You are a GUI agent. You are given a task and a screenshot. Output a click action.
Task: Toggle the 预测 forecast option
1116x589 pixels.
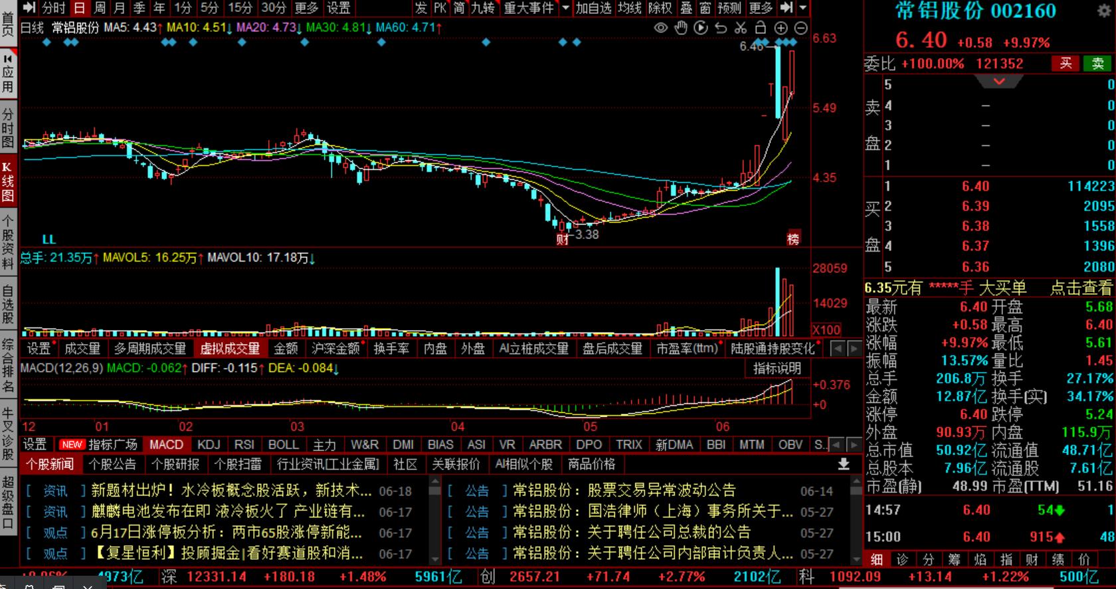[729, 8]
